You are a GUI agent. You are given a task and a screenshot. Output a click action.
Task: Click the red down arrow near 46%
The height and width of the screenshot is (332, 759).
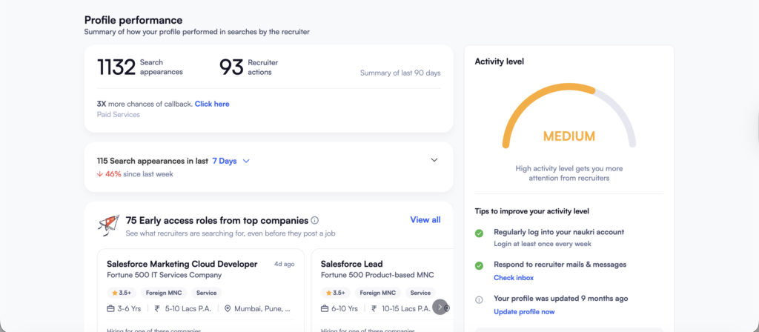pyautogui.click(x=100, y=174)
